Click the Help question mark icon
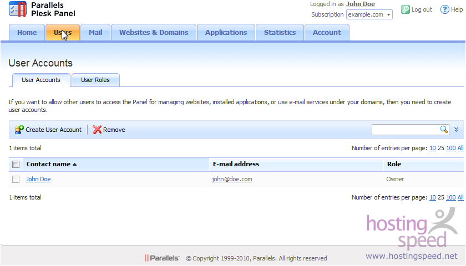466x266 pixels. coord(444,9)
